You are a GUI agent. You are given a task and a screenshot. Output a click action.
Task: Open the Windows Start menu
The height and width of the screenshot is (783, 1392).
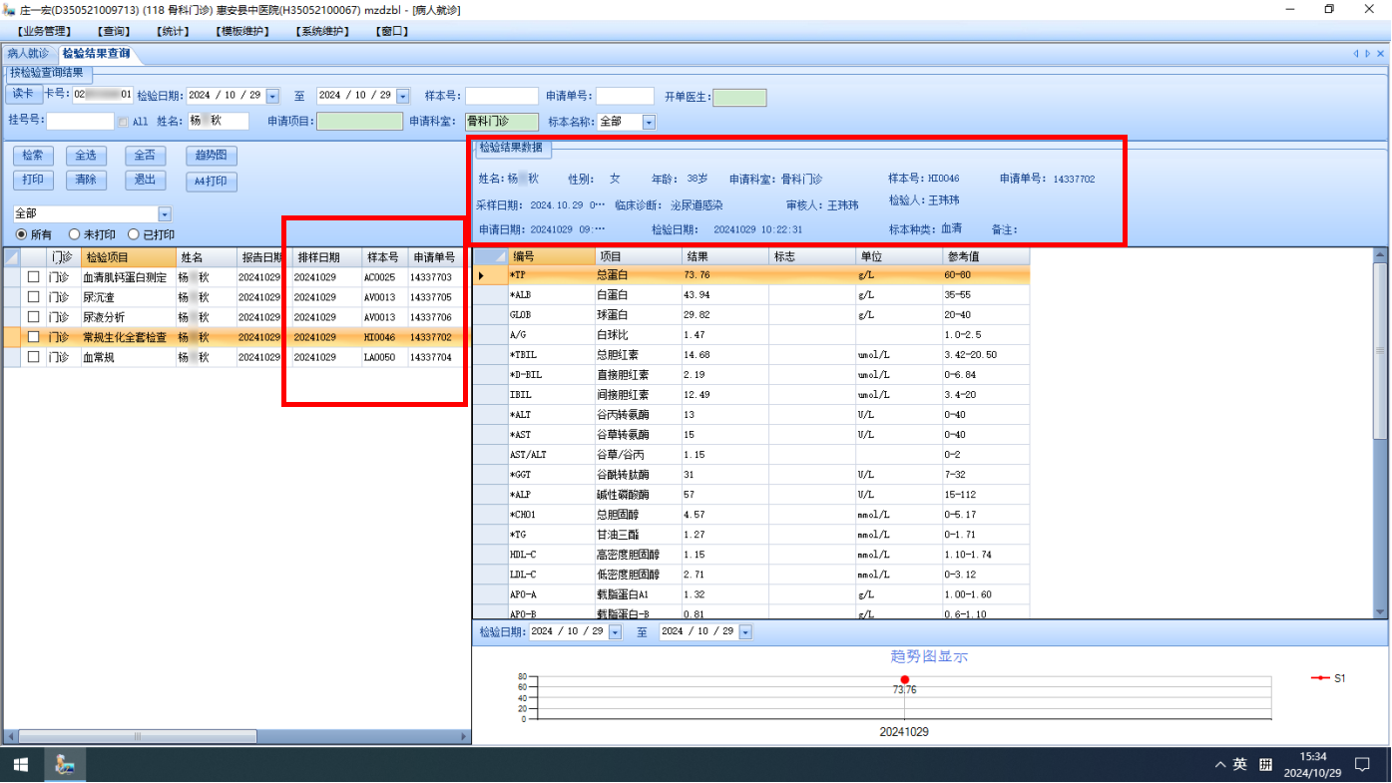click(x=20, y=765)
